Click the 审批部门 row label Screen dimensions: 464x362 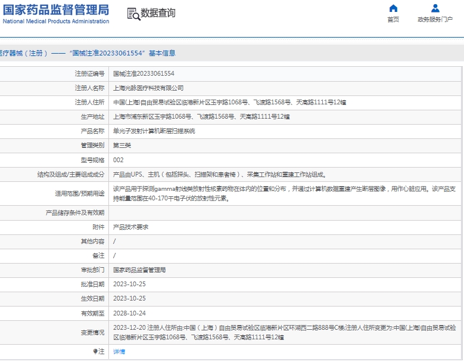coord(93,270)
